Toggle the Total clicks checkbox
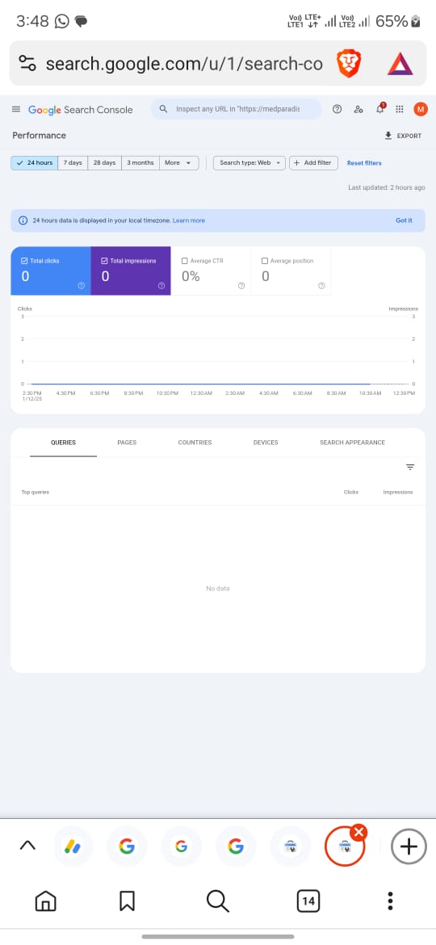The height and width of the screenshot is (945, 436). [24, 261]
